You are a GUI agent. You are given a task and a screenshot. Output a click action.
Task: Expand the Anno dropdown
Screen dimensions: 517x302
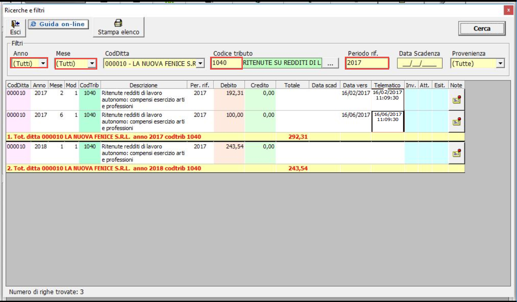[x=43, y=64]
